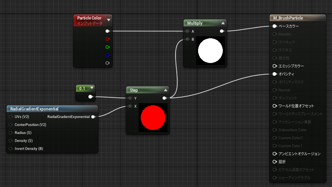Image resolution: width=332 pixels, height=187 pixels.
Task: Click the disabled Custom Data 1 pin
Action: pos(275,146)
